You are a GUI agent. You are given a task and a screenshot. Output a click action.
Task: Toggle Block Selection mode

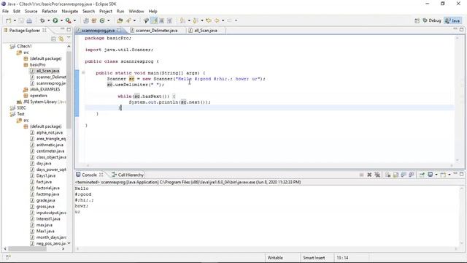(162, 20)
